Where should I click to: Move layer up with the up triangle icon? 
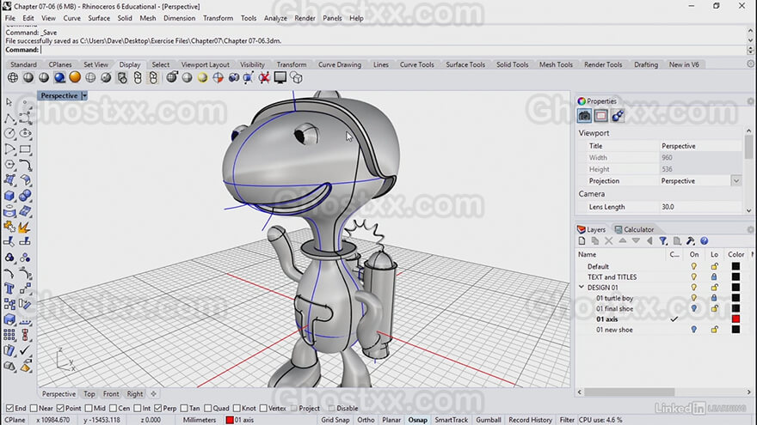click(x=622, y=241)
